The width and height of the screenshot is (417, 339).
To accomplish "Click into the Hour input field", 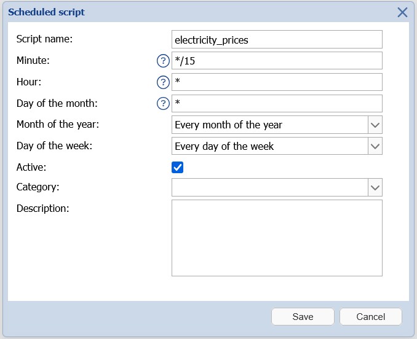I will (277, 82).
